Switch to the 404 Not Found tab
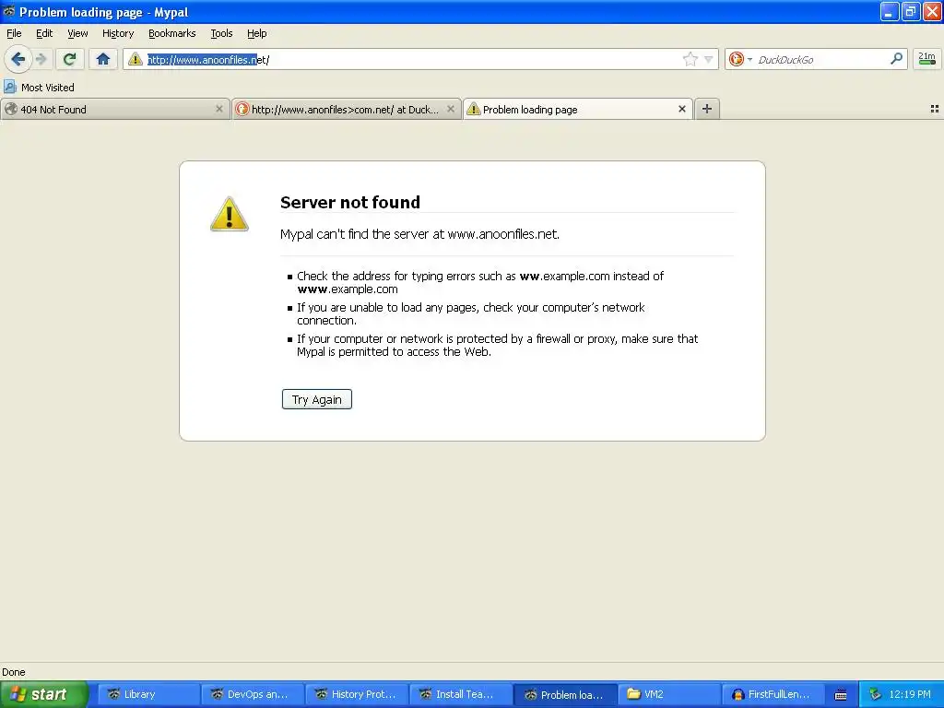The image size is (944, 708). [x=109, y=109]
